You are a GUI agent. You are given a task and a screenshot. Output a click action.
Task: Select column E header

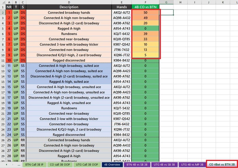click(122, 2)
